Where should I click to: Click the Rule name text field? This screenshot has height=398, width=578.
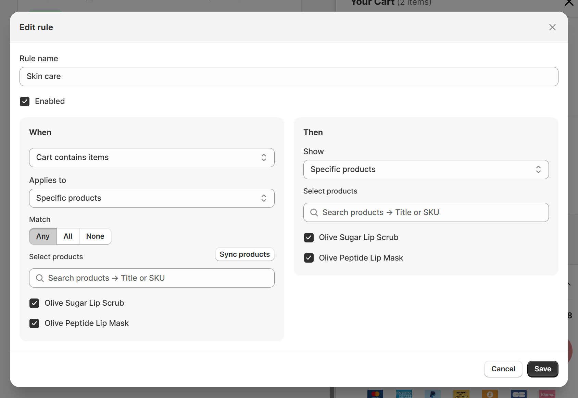(x=289, y=77)
